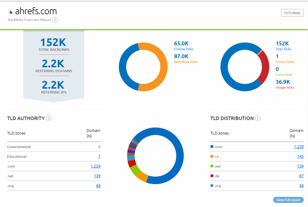
Task: Click red image links segment of link-type chart
Action: (265, 68)
